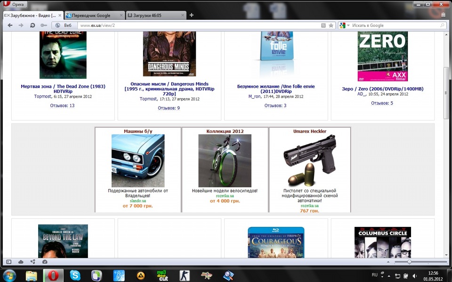This screenshot has height=282, width=452.
Task: Click The Dead Zone poster thumbnail
Action: click(x=63, y=55)
